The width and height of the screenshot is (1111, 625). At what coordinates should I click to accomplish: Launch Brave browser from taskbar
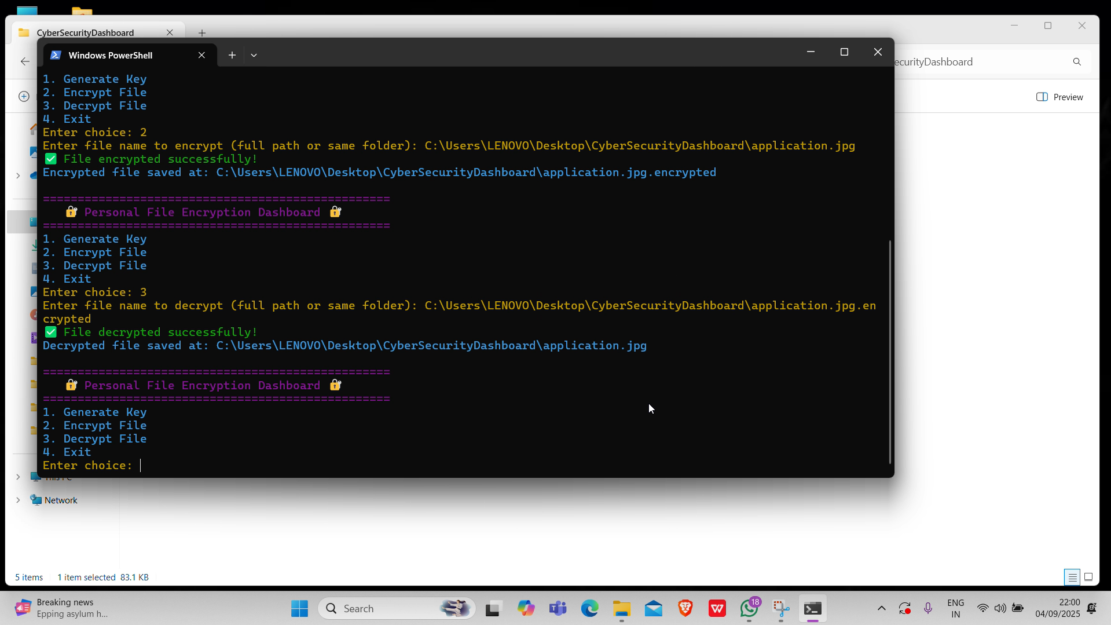[x=685, y=608]
